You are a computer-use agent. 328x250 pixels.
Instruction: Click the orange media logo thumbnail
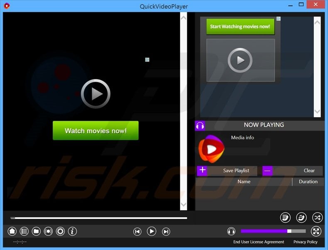tap(211, 149)
